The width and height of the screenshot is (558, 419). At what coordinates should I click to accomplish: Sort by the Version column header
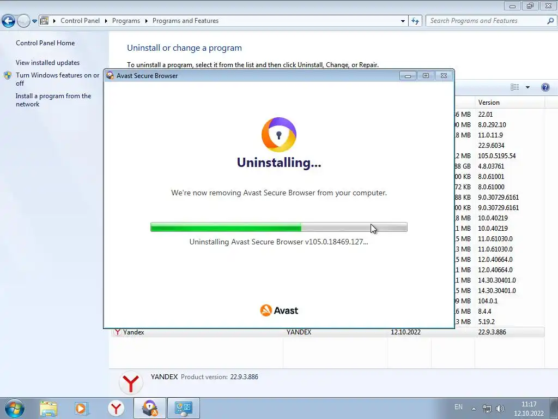(x=510, y=102)
